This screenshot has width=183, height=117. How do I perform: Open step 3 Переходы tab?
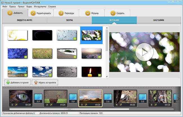66,13
